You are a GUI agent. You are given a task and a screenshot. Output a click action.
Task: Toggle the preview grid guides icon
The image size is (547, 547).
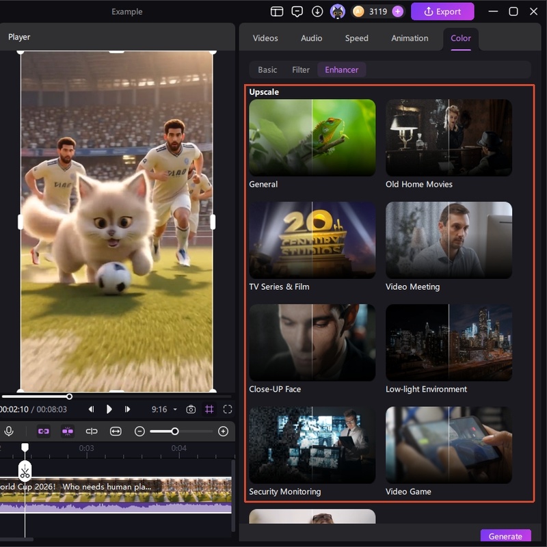click(x=209, y=409)
